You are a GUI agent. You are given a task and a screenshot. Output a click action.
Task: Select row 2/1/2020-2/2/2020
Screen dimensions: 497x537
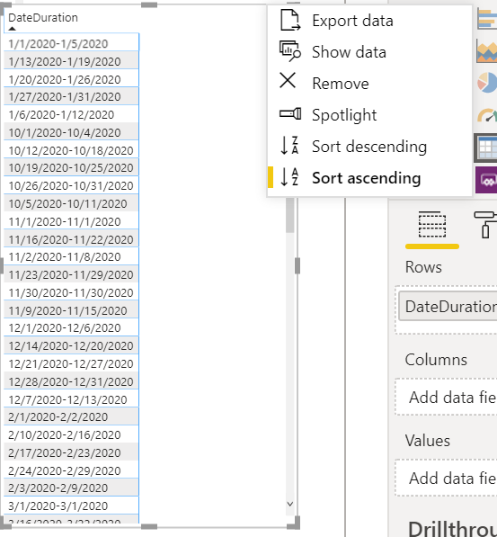click(71, 416)
